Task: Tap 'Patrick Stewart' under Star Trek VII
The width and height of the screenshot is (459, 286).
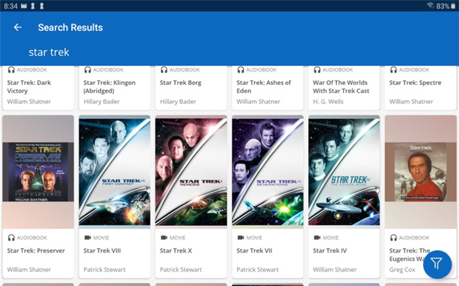Action: [x=258, y=270]
